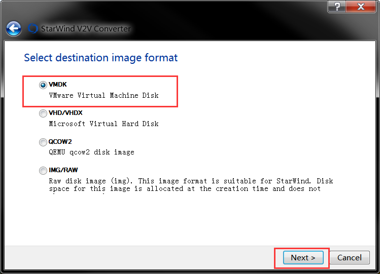Click the Microsoft Virtual Hard Disk description
The width and height of the screenshot is (380, 274).
point(103,124)
